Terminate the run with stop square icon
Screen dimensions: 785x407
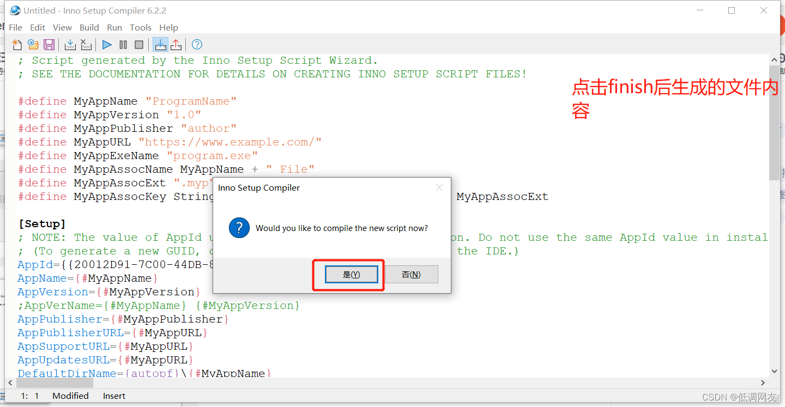[139, 45]
